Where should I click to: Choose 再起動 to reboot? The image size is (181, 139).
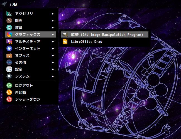(31, 92)
